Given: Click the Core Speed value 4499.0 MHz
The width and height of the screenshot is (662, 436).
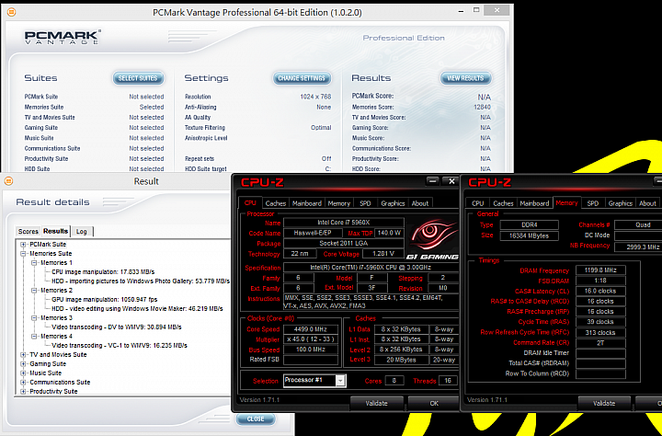Looking at the screenshot, I should pos(311,329).
